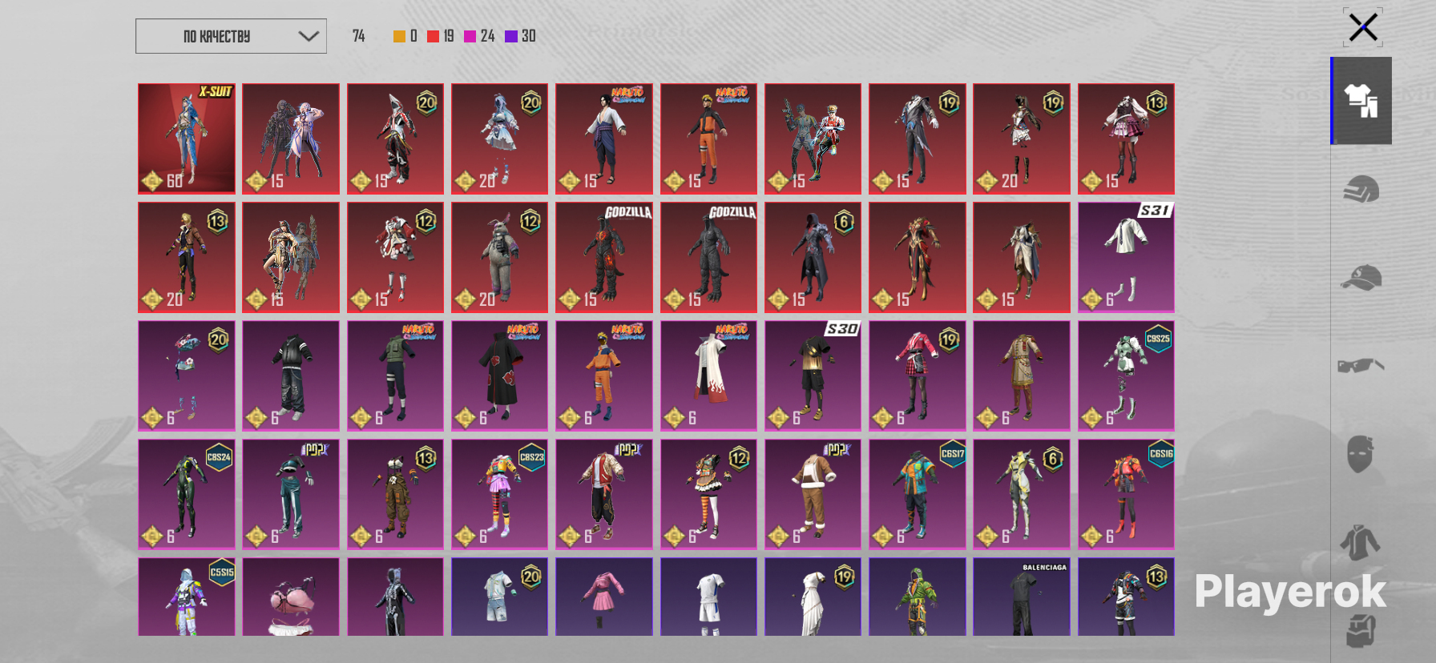Select the level 19 red plaid outfit worth 6
Viewport: 1436px width, 663px height.
(x=918, y=376)
